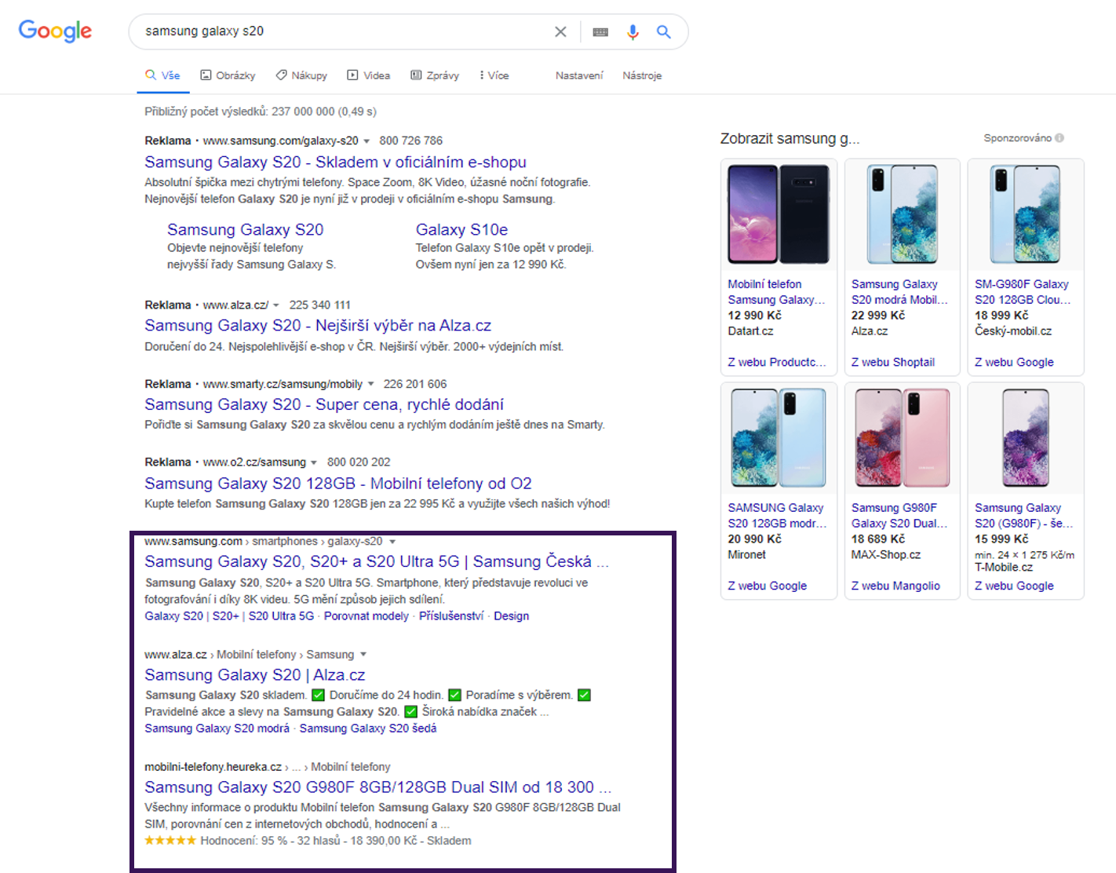1116x873 pixels.
Task: Open MAX-Shop.cz pink phone image
Action: click(x=902, y=437)
